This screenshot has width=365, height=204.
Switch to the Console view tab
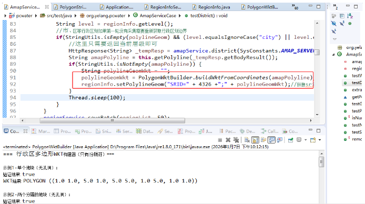pos(12,131)
